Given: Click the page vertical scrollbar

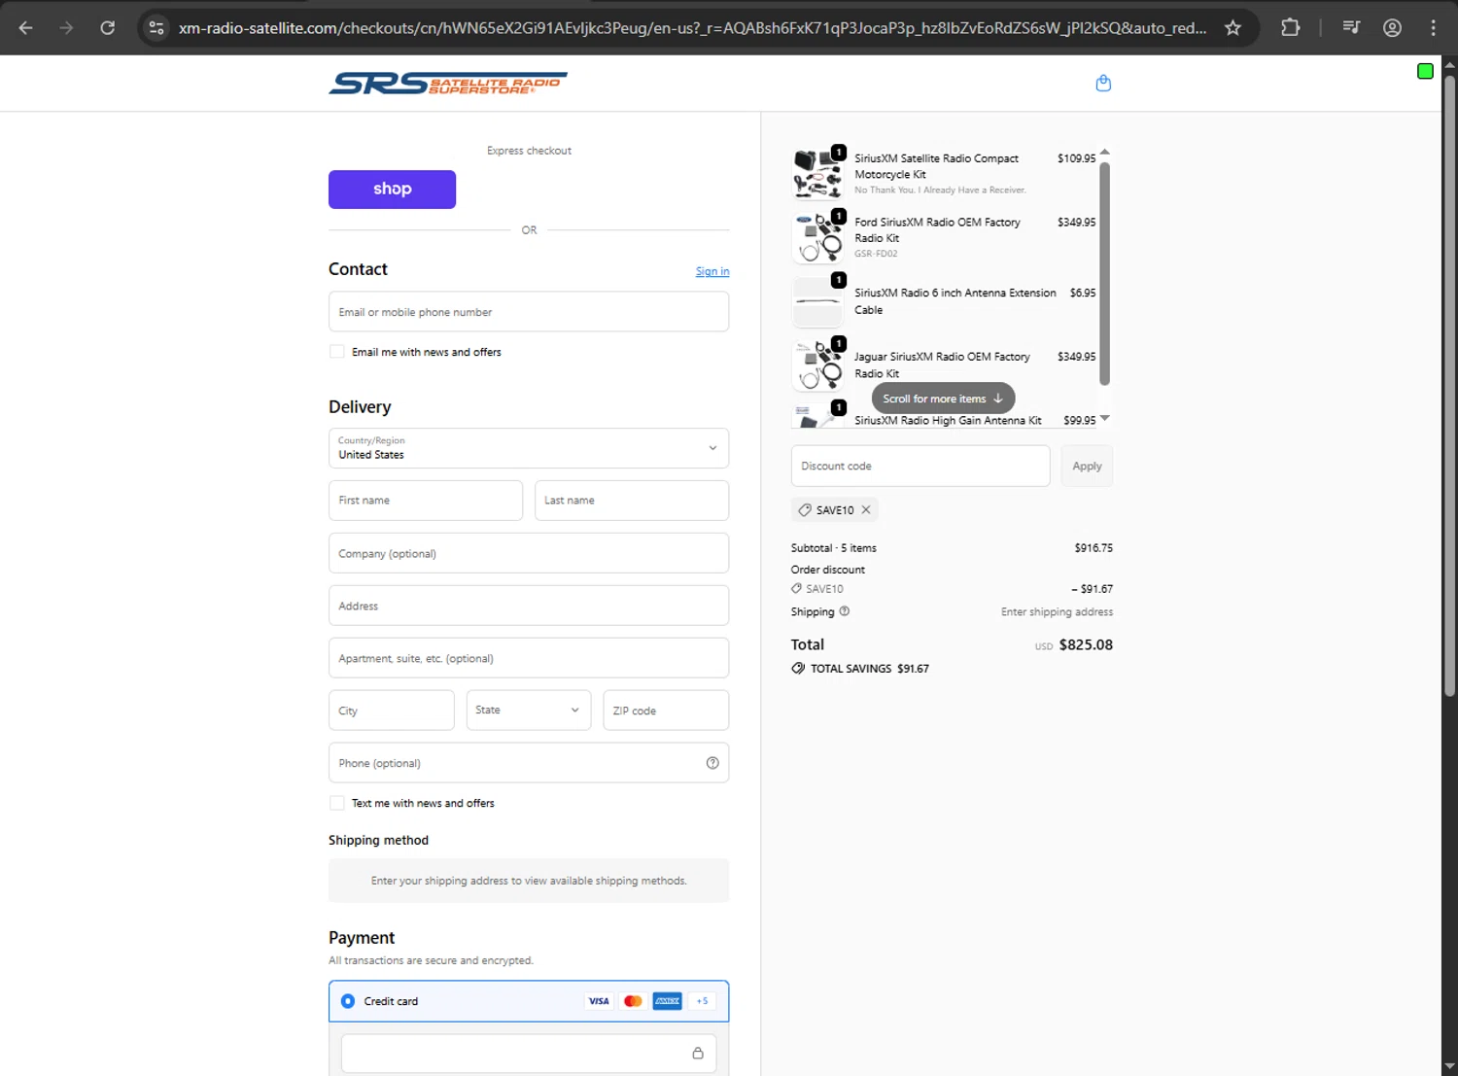Looking at the screenshot, I should tap(1449, 386).
